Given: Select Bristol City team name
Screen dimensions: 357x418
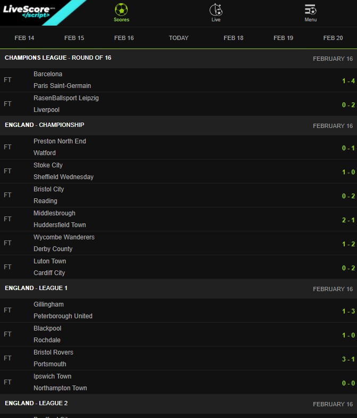Looking at the screenshot, I should [x=49, y=189].
